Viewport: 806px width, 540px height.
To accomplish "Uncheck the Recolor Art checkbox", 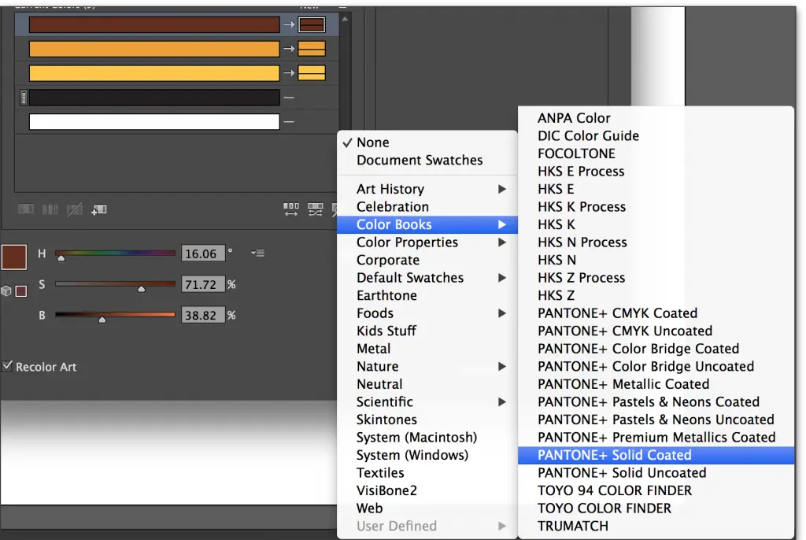I will pos(8,366).
